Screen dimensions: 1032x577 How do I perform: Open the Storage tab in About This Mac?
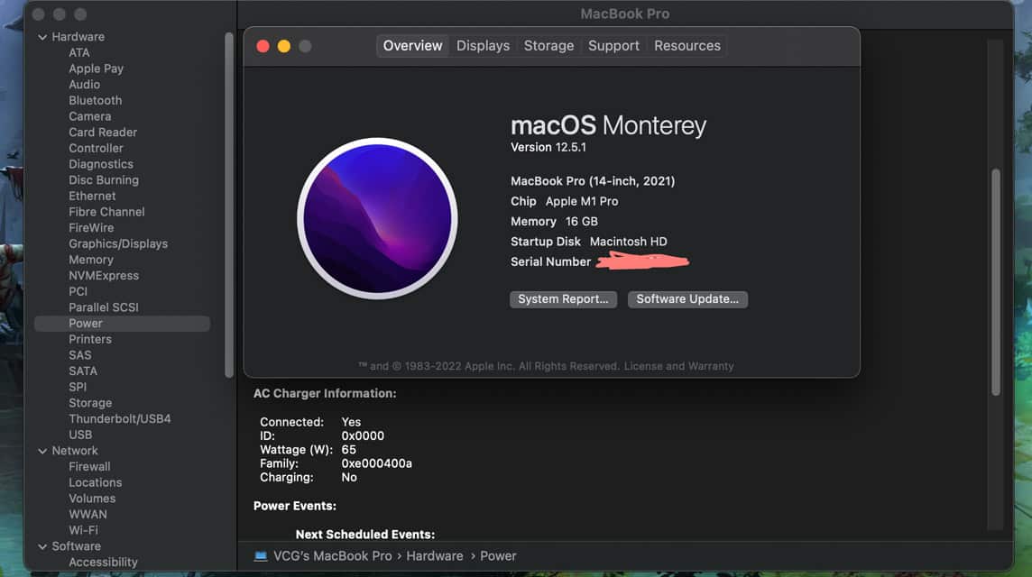(x=548, y=46)
